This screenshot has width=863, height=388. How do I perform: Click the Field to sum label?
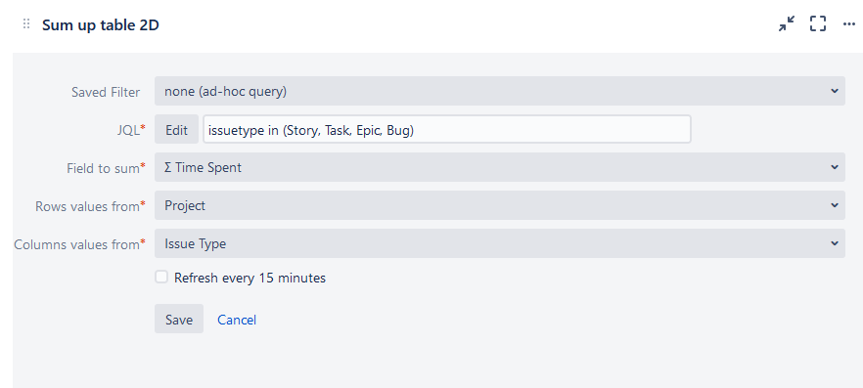pos(107,168)
